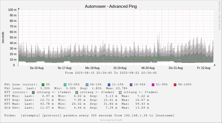The height and width of the screenshot is (123, 222).
Task: Click the 50 m y-axis value
Action: tap(13, 37)
